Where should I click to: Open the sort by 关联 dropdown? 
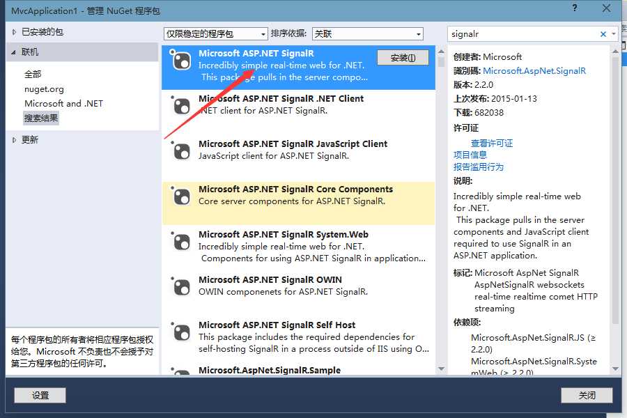[x=367, y=34]
